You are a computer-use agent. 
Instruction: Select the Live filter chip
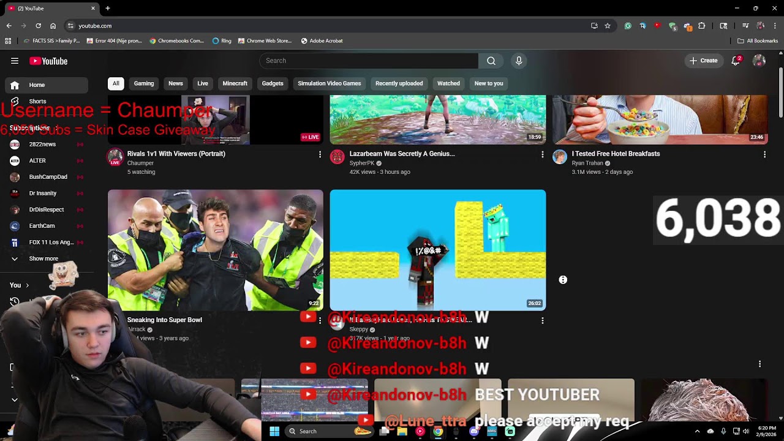click(203, 83)
